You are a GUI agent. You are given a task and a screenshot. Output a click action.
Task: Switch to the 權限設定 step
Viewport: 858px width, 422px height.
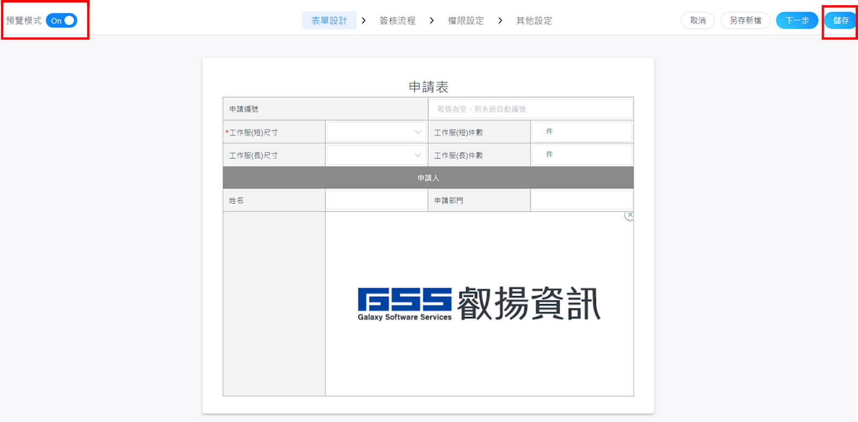(x=466, y=20)
